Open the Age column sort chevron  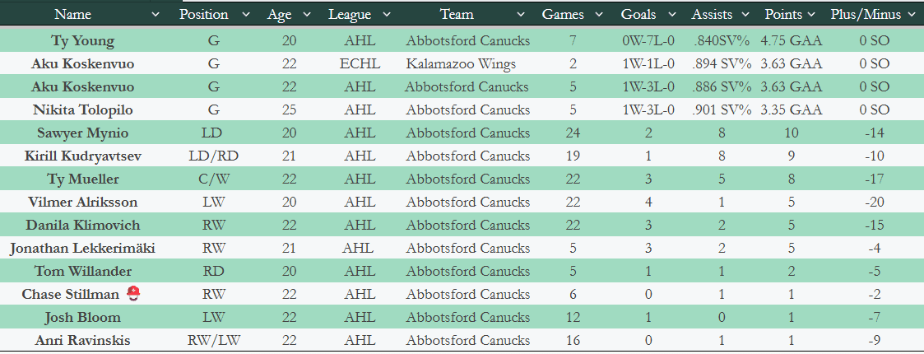[x=307, y=15]
